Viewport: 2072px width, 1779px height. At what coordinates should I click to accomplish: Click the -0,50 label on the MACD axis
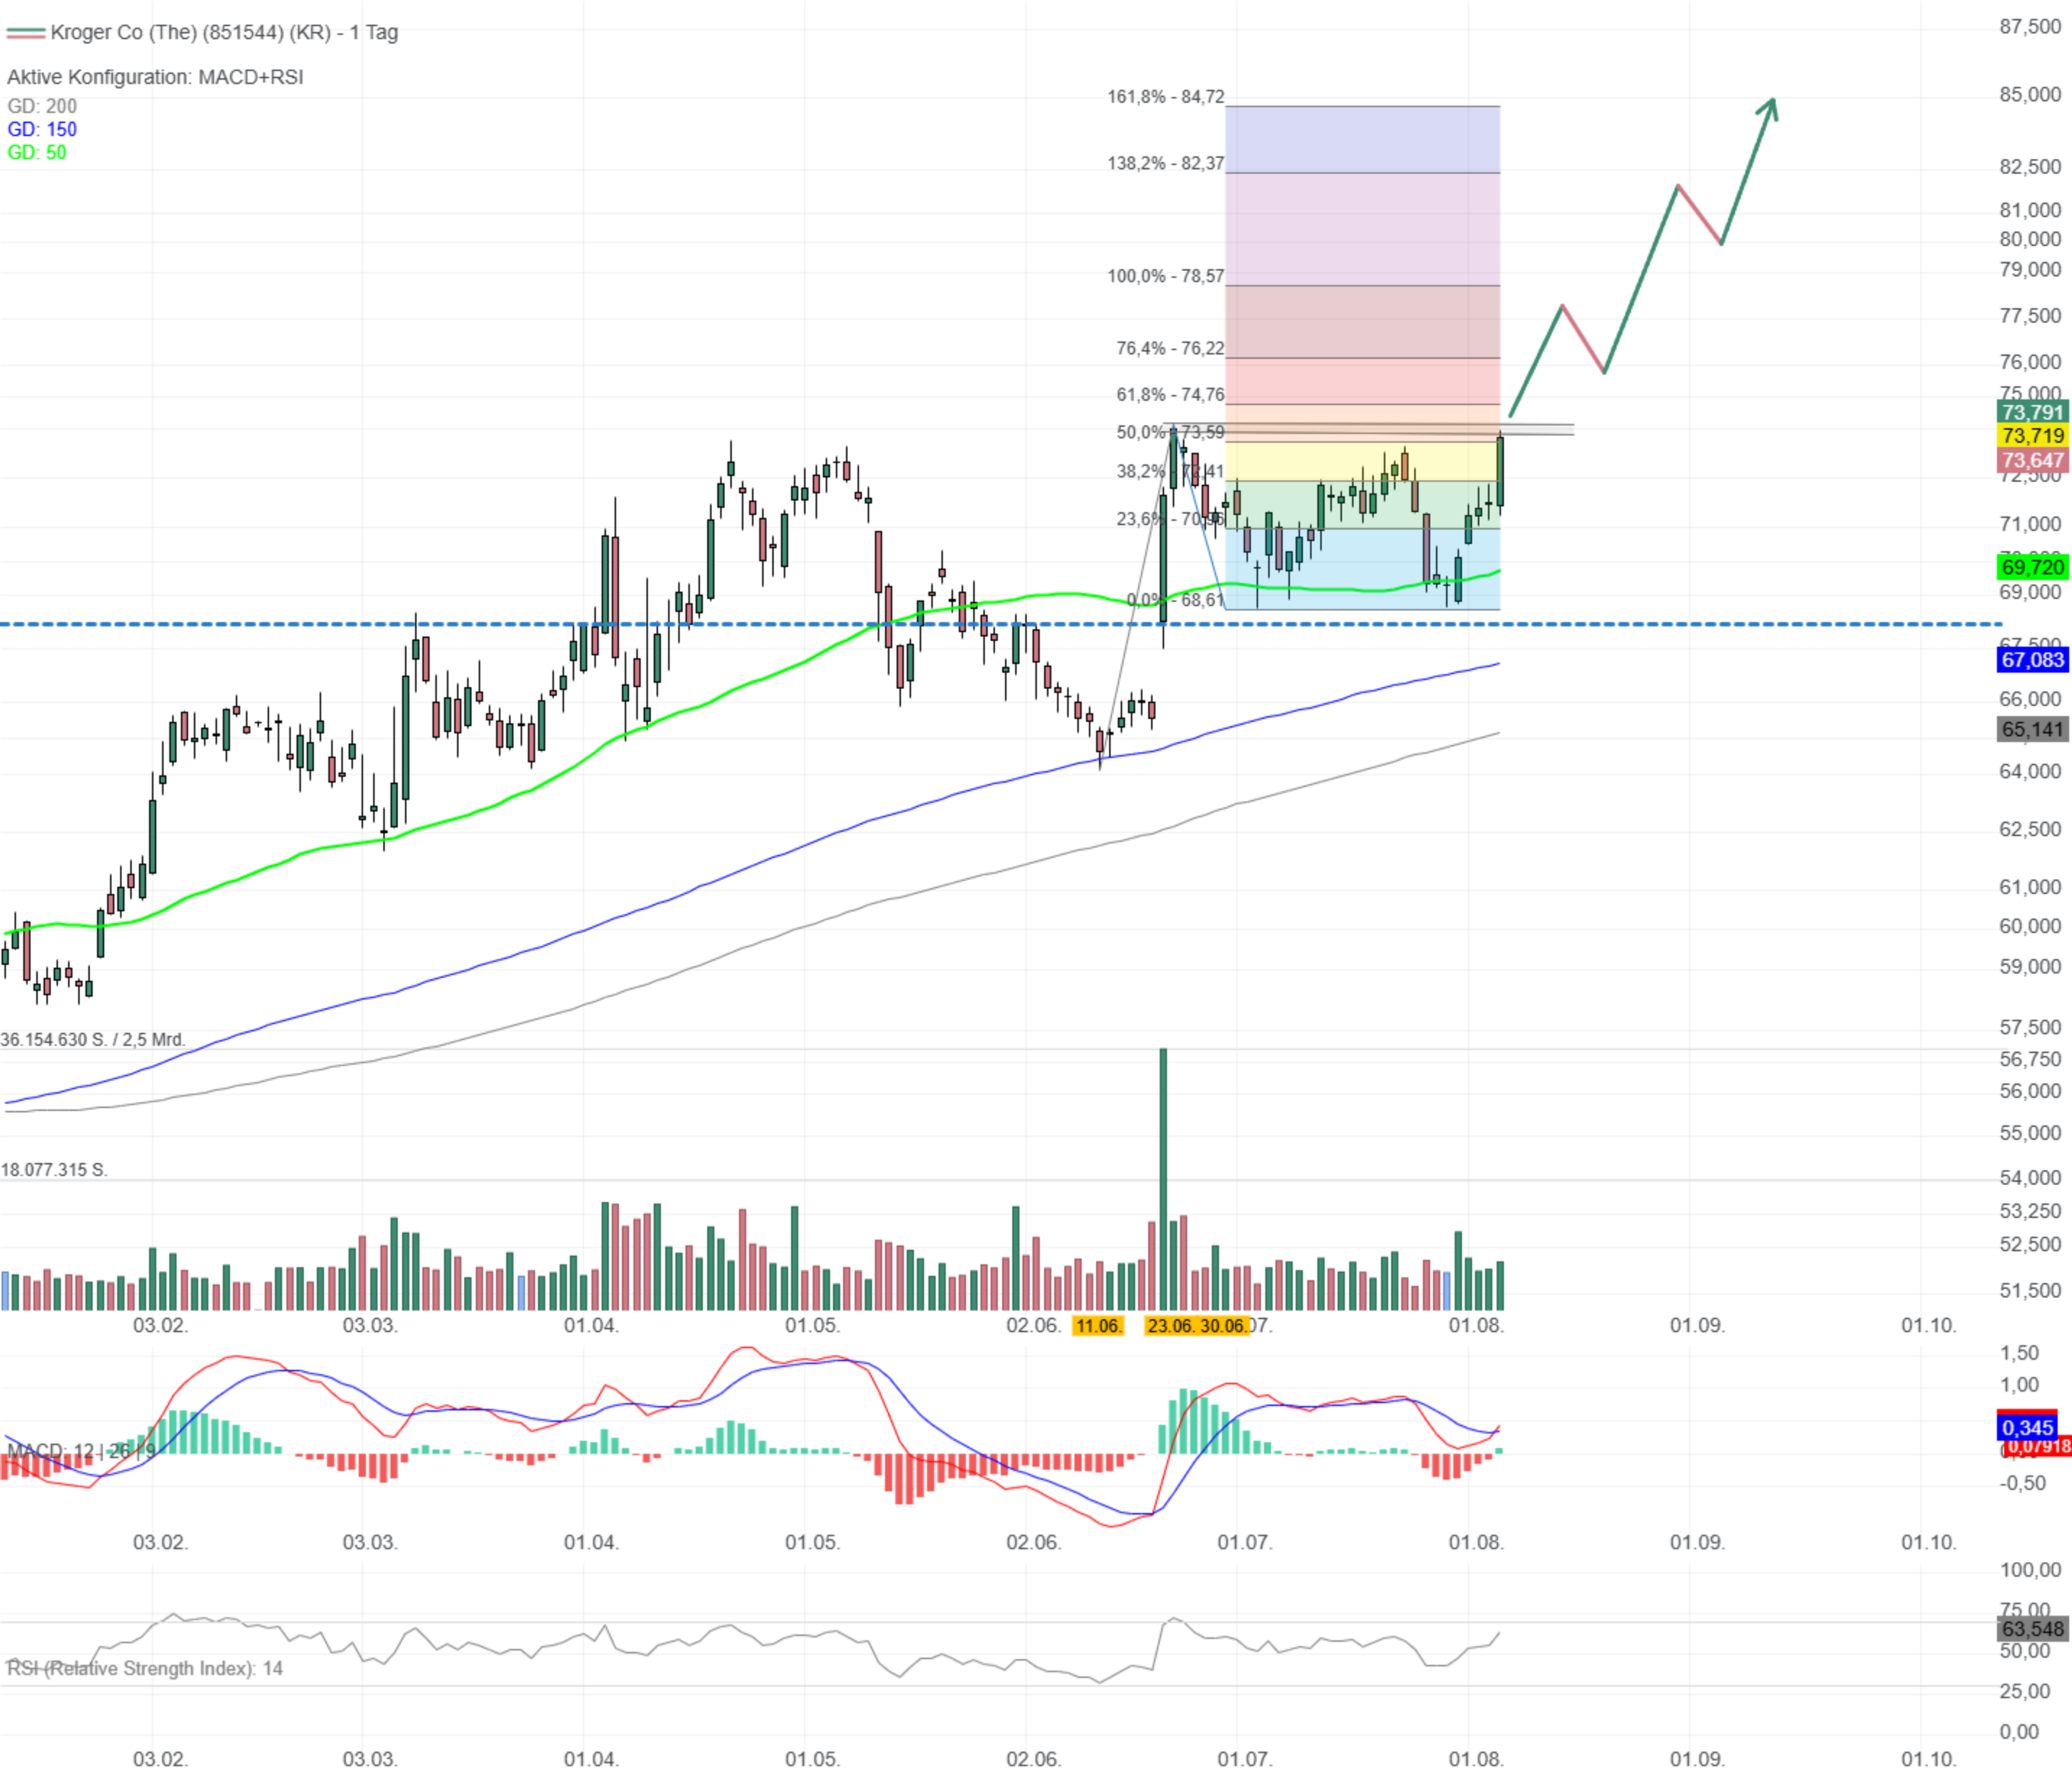point(2022,1482)
